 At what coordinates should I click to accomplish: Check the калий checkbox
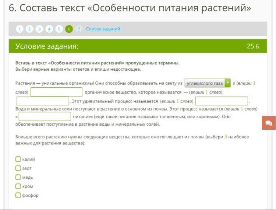tap(18, 159)
